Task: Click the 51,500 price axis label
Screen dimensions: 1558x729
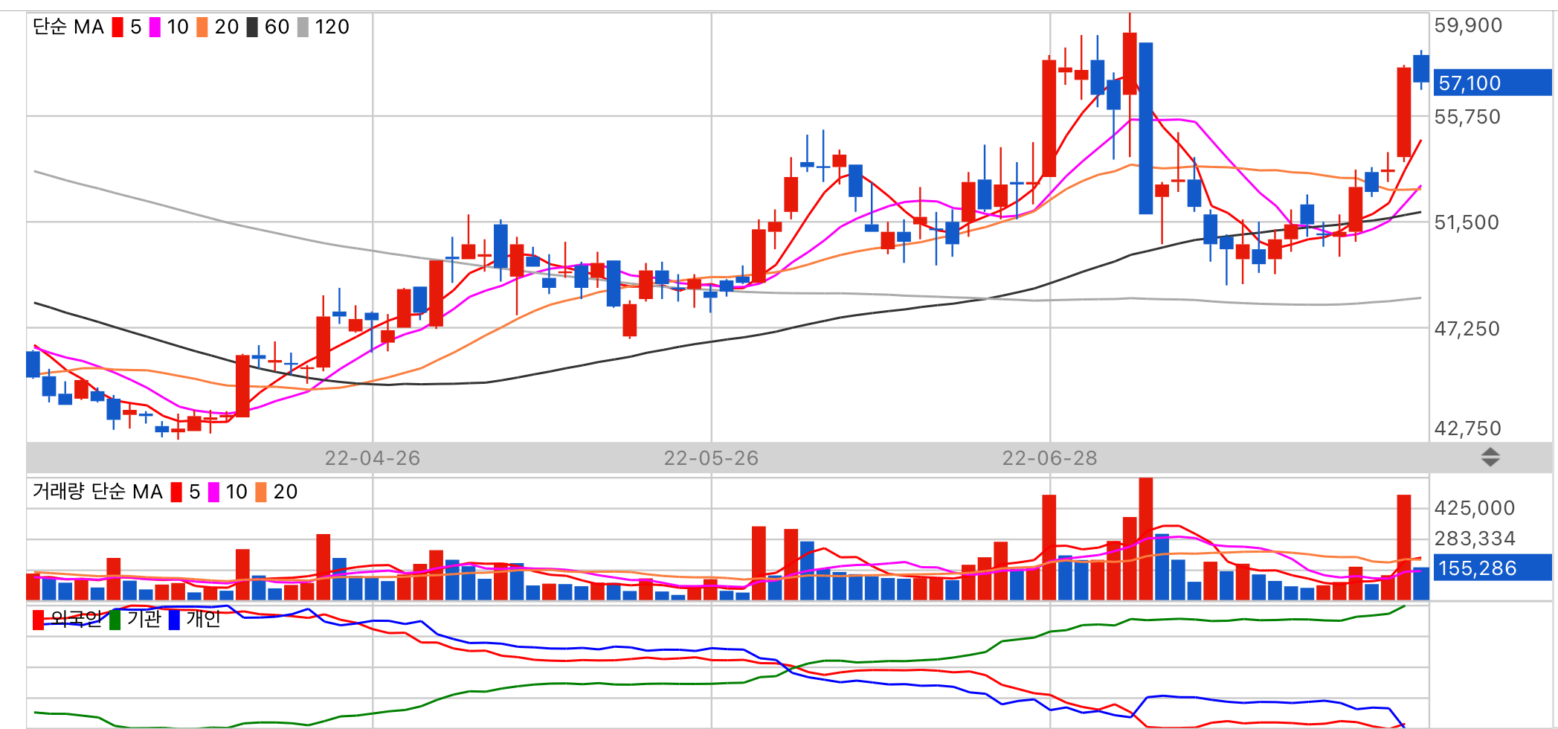Action: click(x=1467, y=222)
